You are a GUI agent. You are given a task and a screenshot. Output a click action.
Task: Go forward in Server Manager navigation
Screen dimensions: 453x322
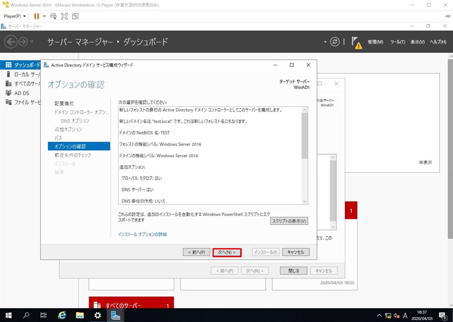23,42
